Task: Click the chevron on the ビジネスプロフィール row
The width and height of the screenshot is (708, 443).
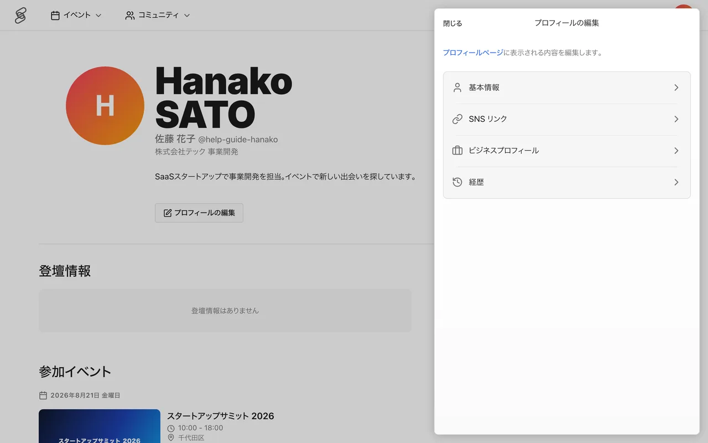Action: [676, 151]
